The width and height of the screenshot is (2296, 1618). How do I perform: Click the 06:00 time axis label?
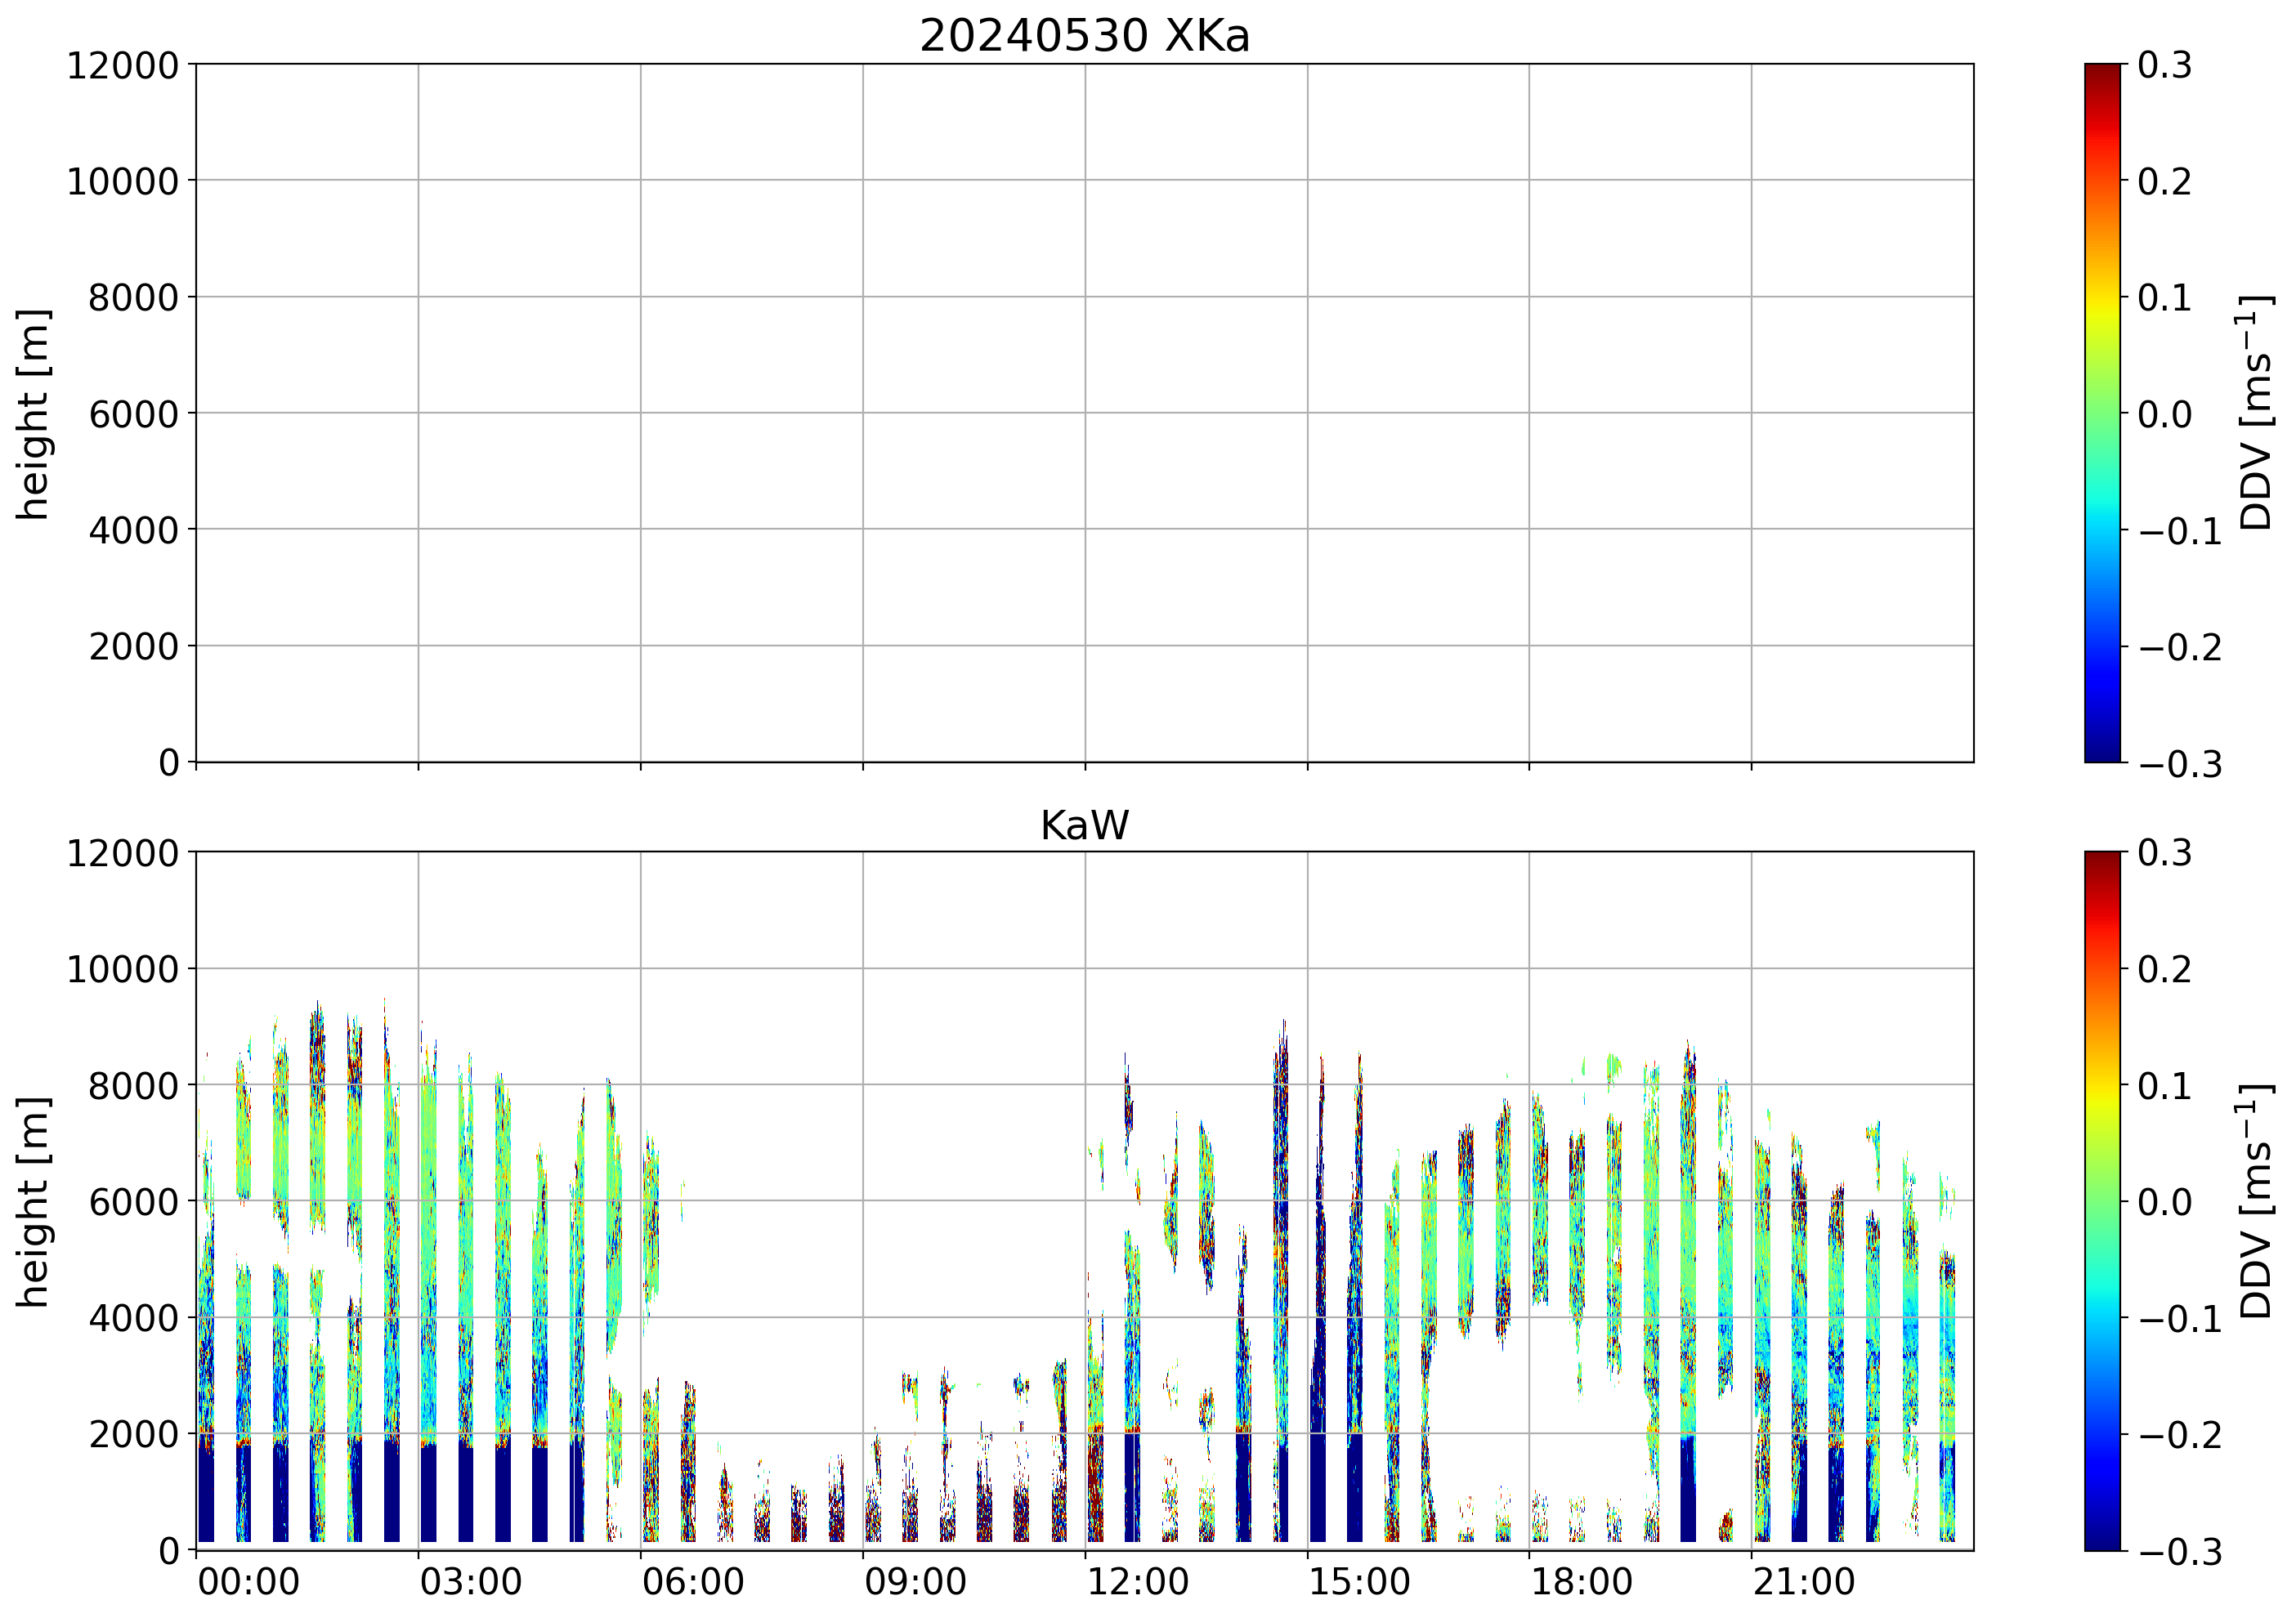[x=693, y=1583]
